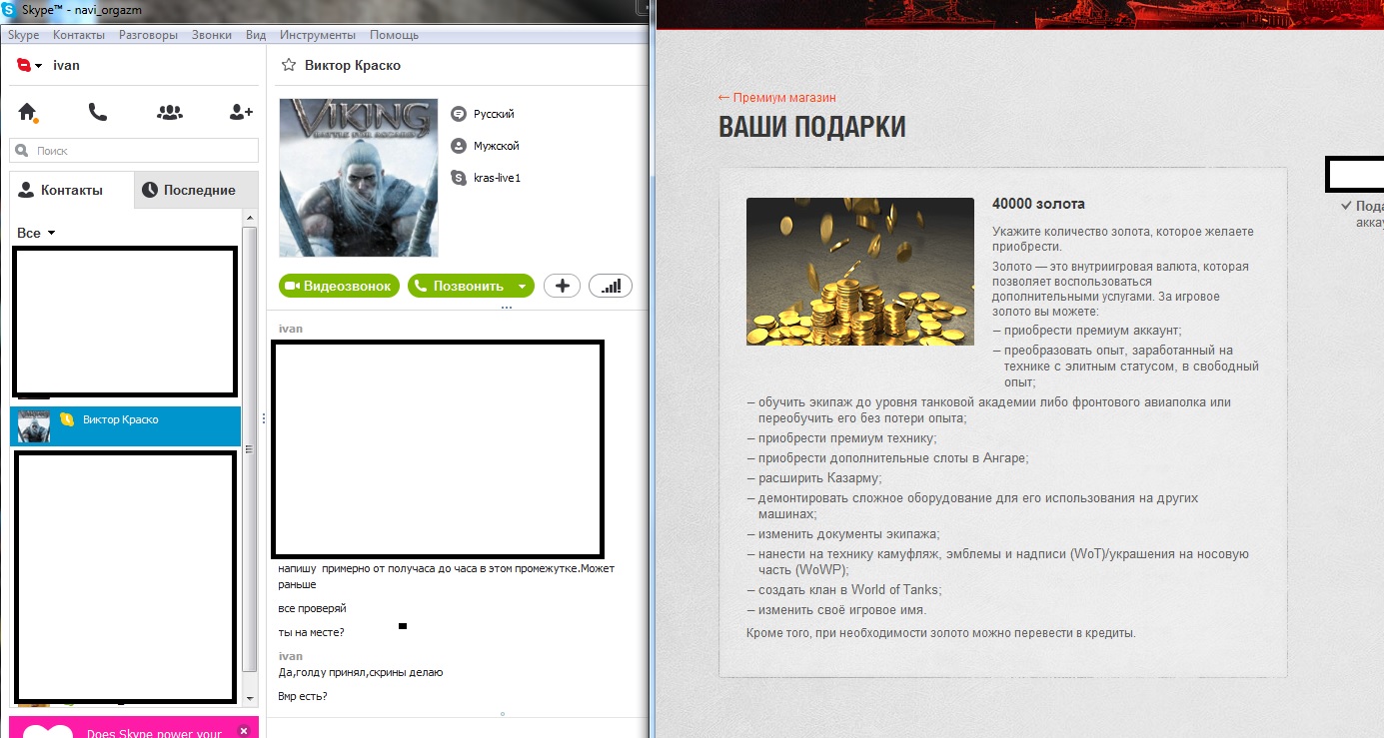Select Виктор Краско in contact list

pos(125,425)
